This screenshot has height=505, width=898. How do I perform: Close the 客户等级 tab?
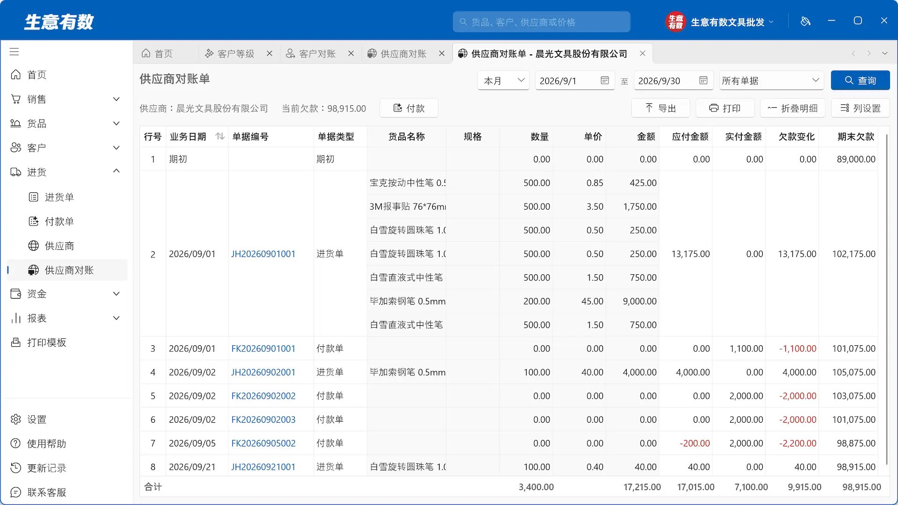tap(269, 53)
